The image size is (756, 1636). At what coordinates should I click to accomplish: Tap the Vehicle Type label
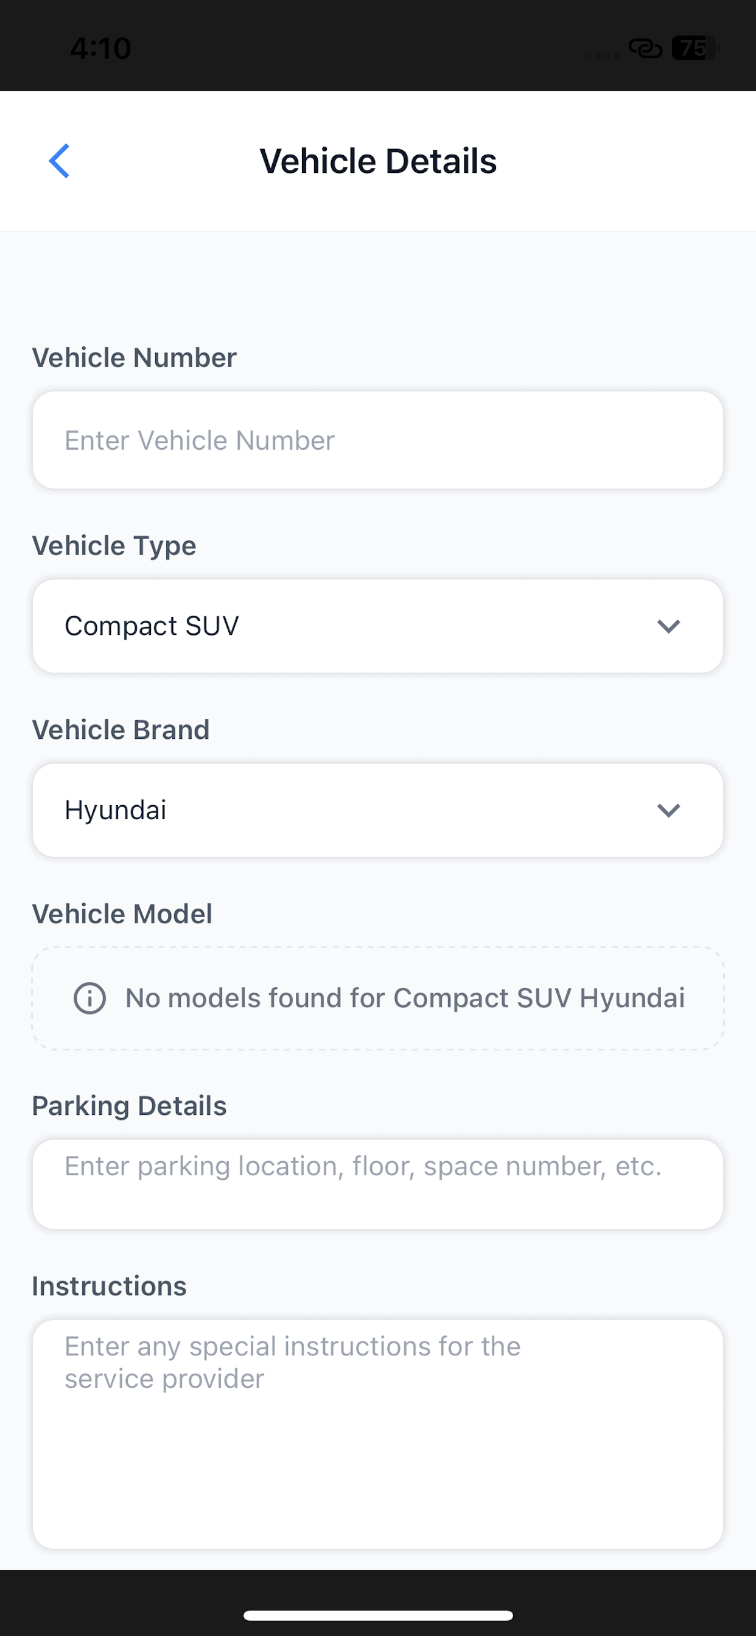tap(114, 546)
